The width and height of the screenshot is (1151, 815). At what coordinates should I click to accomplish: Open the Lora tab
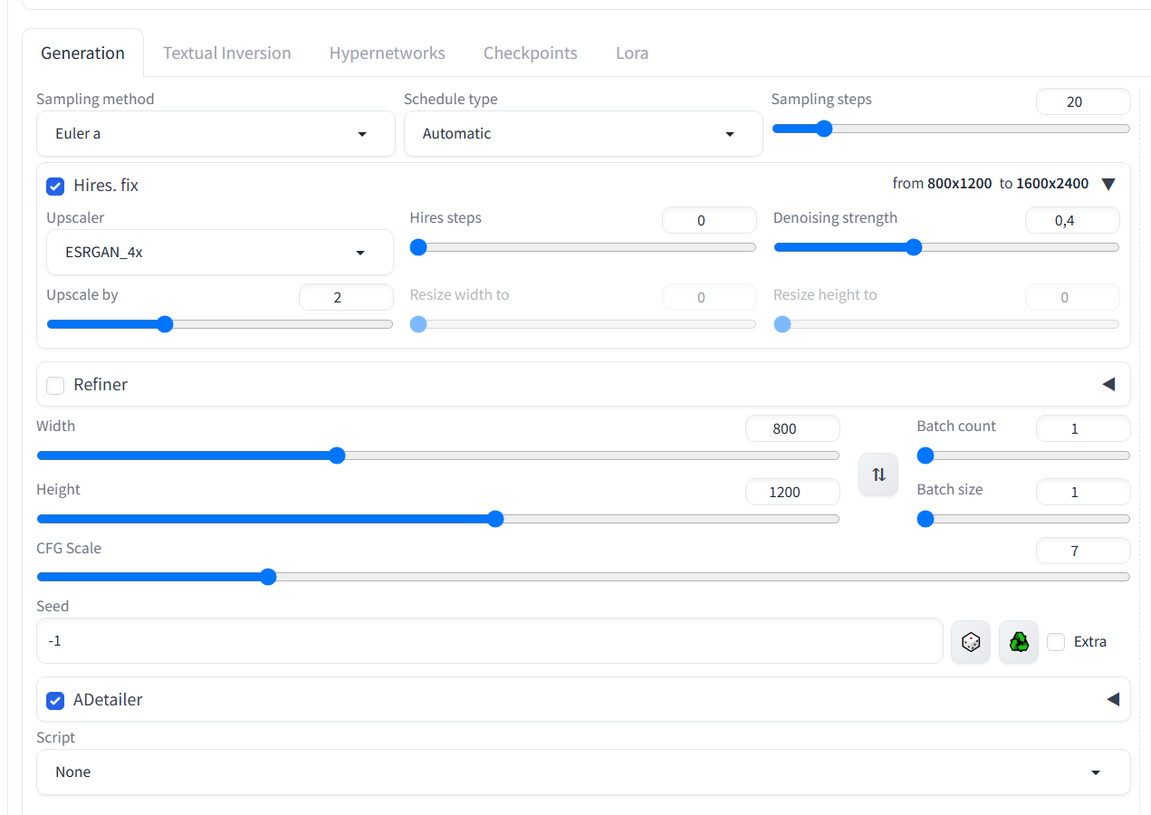(631, 53)
